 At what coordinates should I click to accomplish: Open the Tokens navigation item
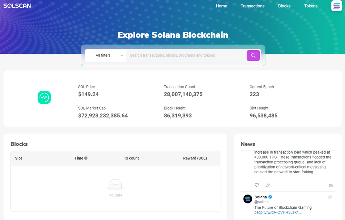point(311,6)
